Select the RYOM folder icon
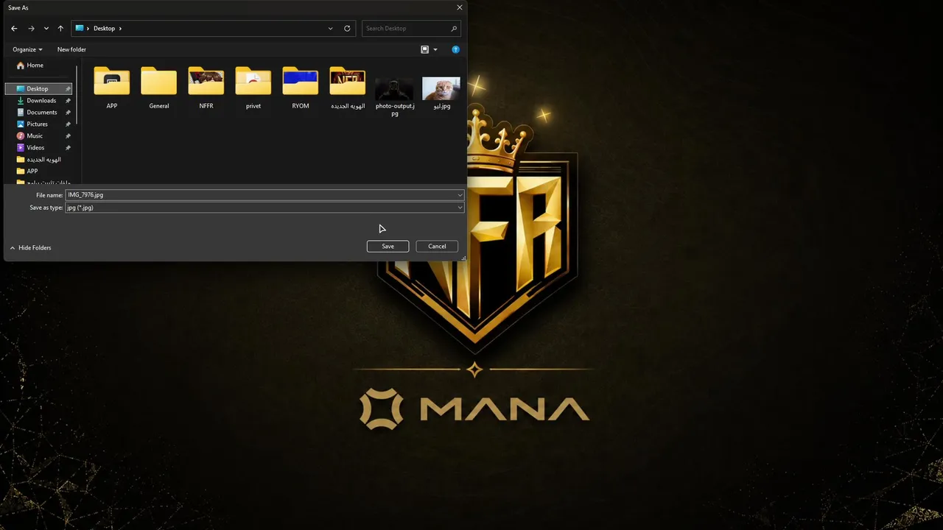Viewport: 943px width, 530px height. [x=301, y=81]
